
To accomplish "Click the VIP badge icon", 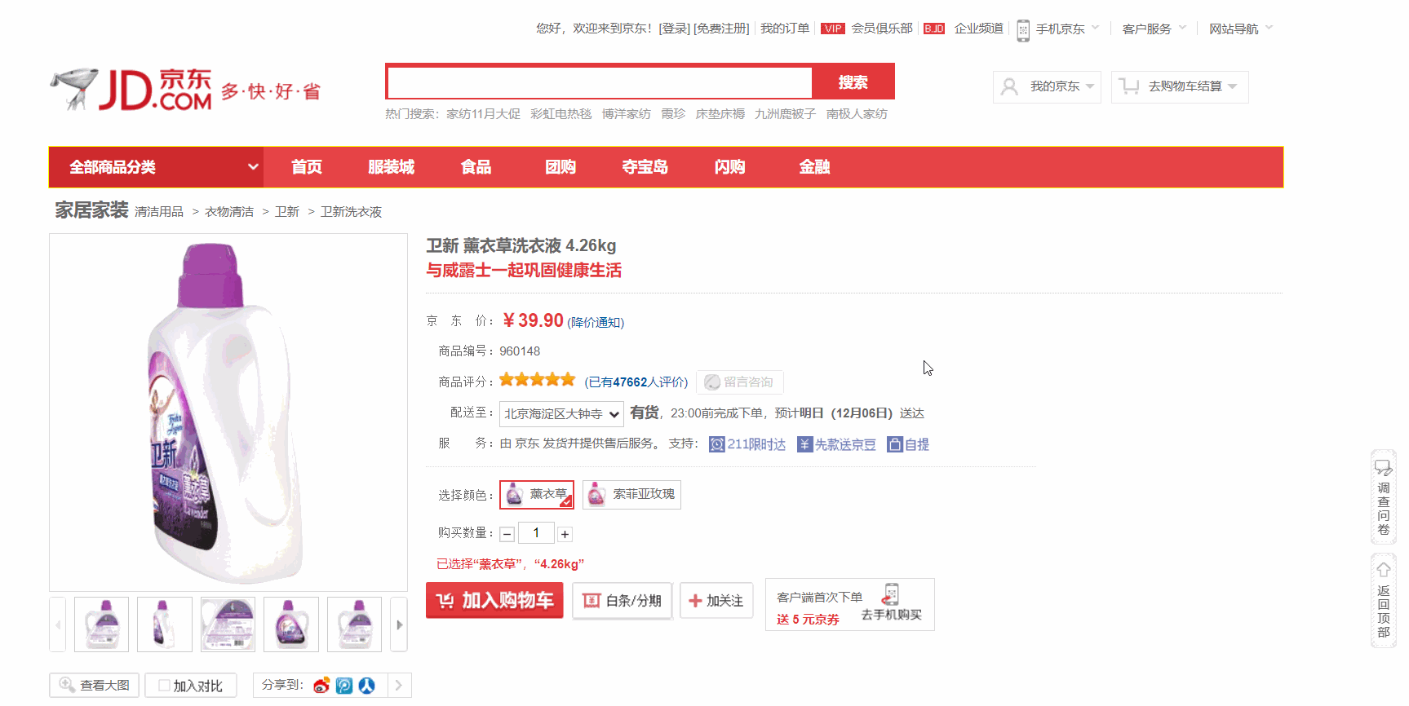I will click(832, 29).
